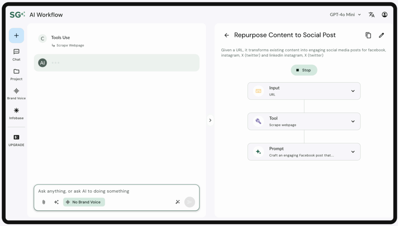Go back using the left arrow
This screenshot has width=398, height=226.
point(227,35)
